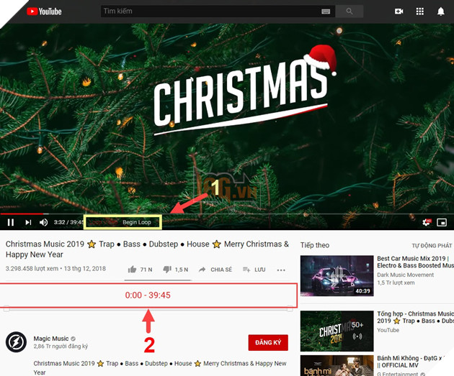Click the Begin Loop button
Image resolution: width=454 pixels, height=376 pixels.
(x=137, y=222)
